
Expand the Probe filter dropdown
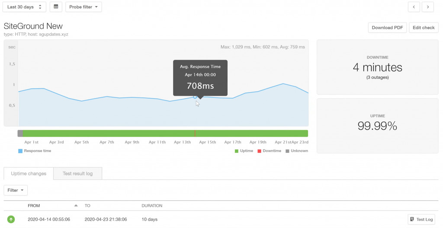tap(83, 7)
